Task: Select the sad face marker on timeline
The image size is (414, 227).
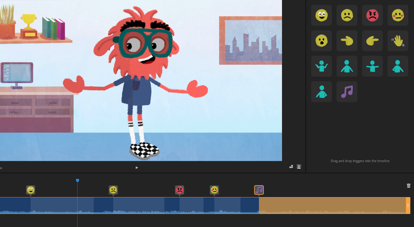Action: (x=113, y=190)
